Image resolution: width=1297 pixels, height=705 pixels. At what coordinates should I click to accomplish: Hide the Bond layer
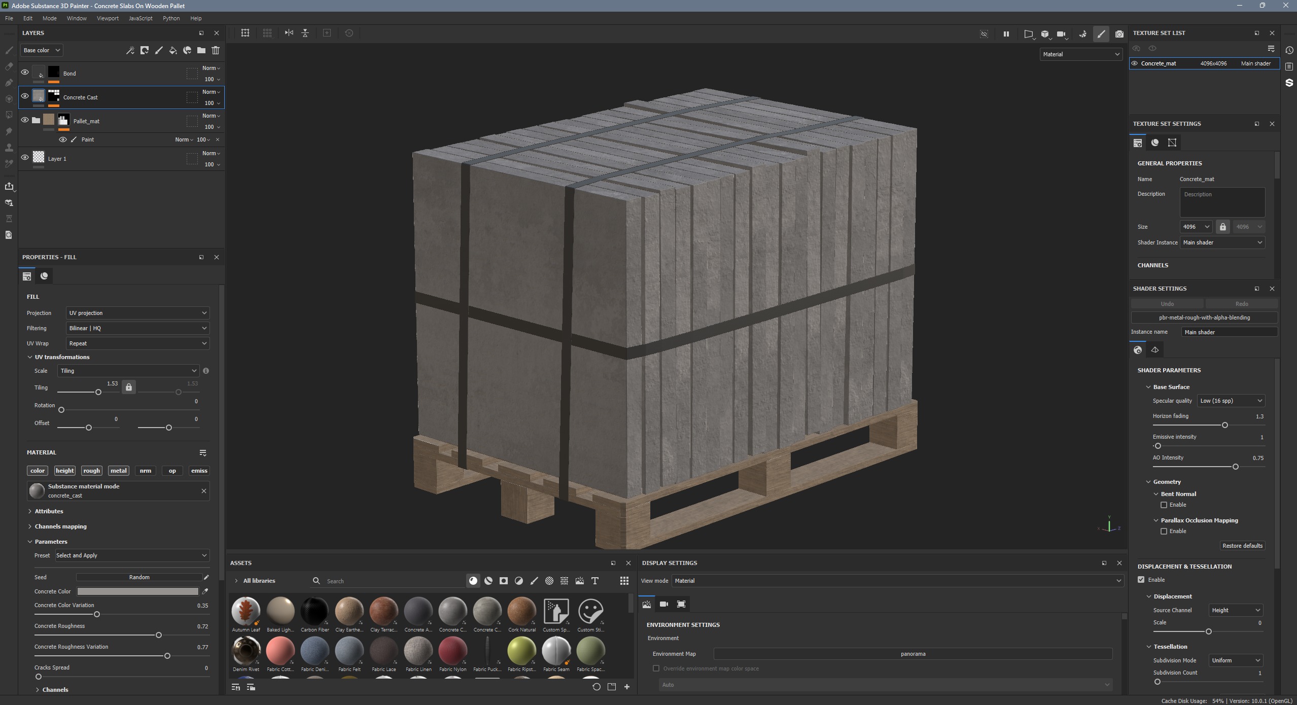24,73
